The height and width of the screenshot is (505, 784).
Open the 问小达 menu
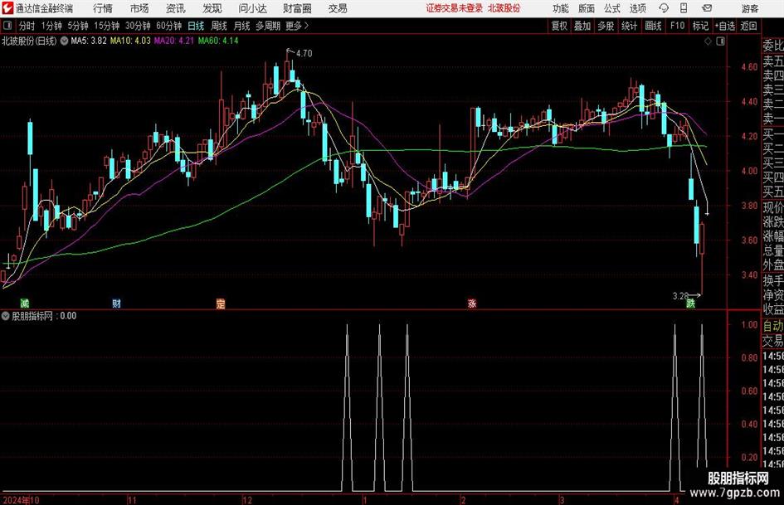pyautogui.click(x=252, y=8)
